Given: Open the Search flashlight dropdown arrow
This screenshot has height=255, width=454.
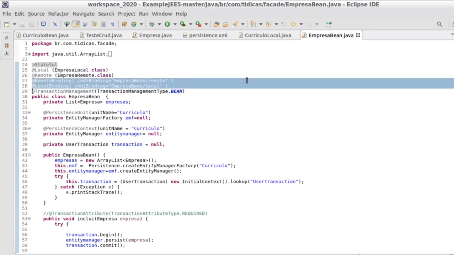Looking at the screenshot, I should click(x=243, y=24).
